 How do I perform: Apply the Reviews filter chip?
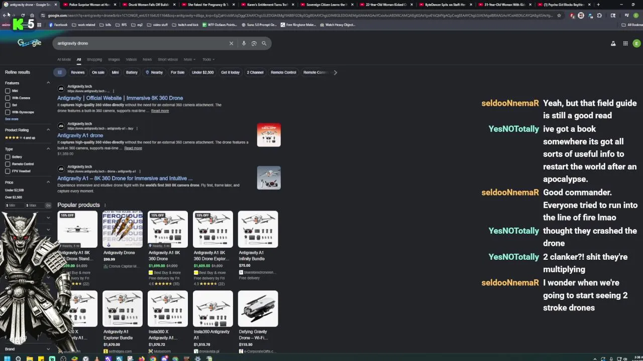(77, 72)
